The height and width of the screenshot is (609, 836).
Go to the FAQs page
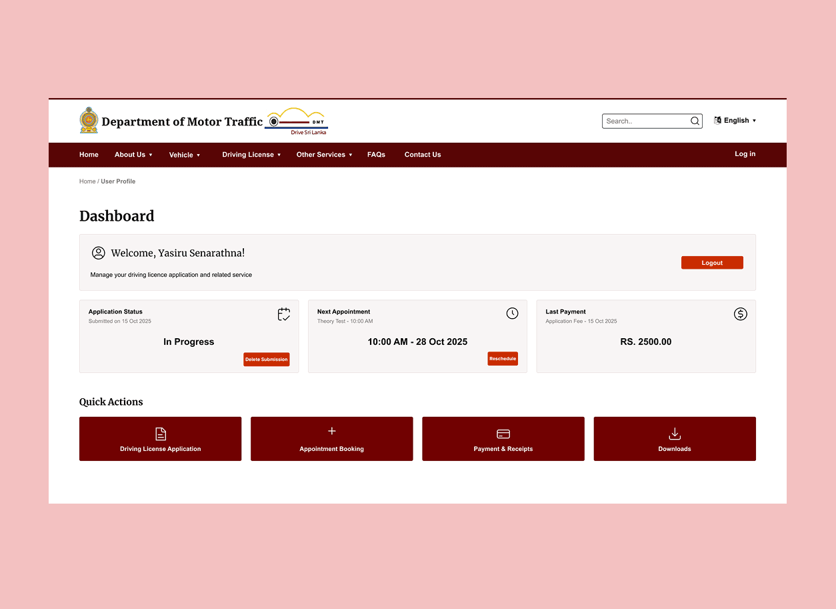tap(376, 155)
